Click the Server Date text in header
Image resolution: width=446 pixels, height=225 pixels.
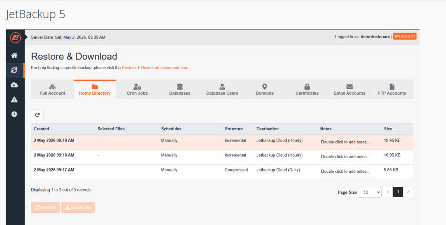tap(68, 37)
